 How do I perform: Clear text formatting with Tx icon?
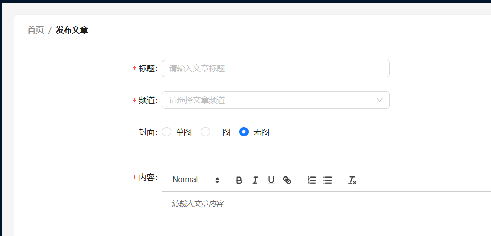(x=353, y=180)
